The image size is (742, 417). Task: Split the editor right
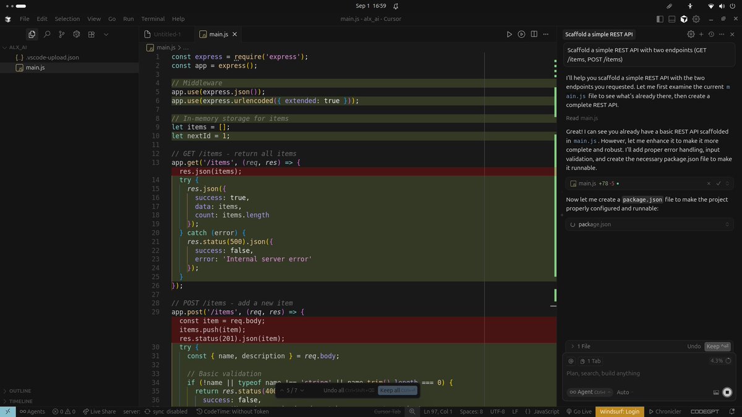click(534, 35)
